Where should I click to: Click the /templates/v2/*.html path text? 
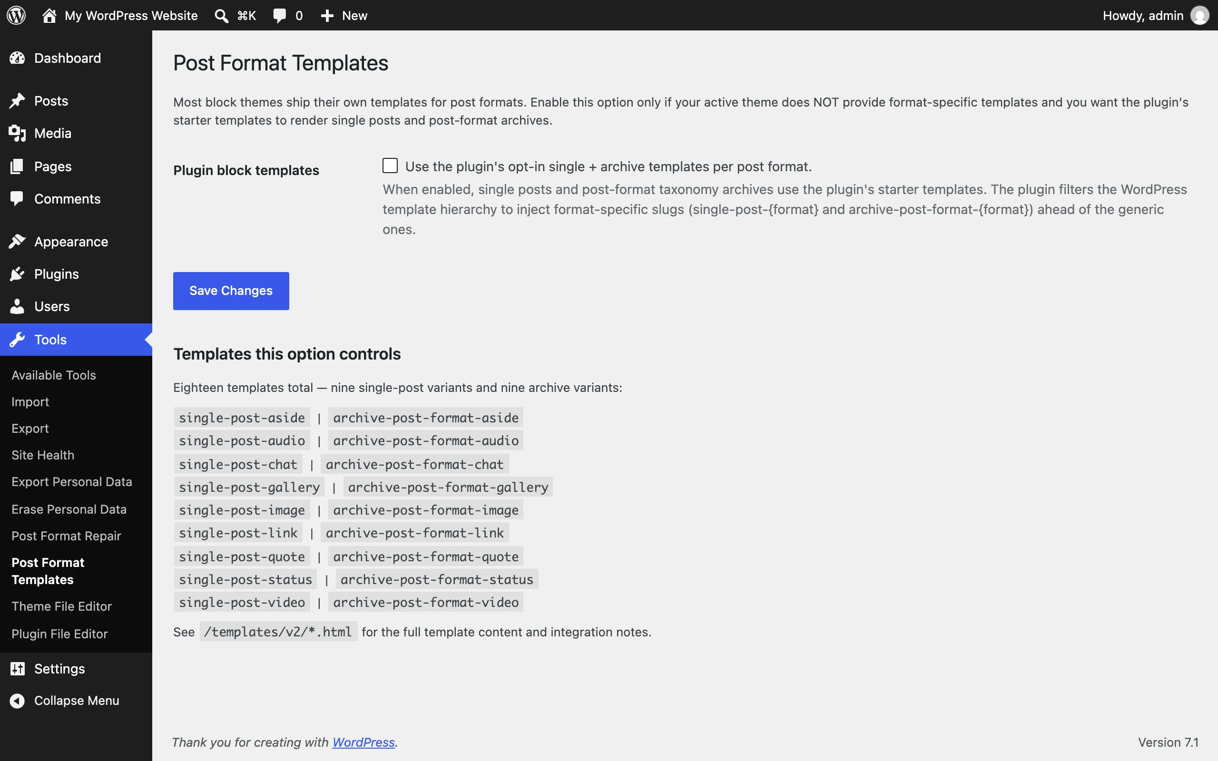coord(278,632)
